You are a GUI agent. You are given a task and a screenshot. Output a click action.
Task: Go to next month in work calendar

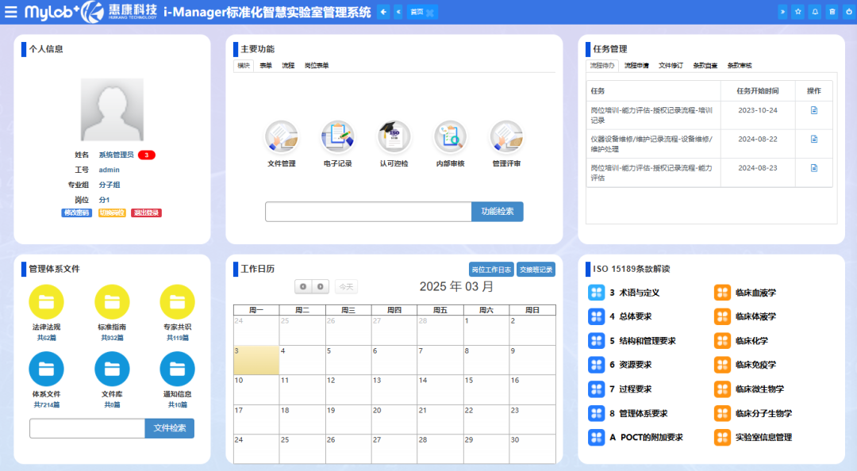tap(320, 286)
